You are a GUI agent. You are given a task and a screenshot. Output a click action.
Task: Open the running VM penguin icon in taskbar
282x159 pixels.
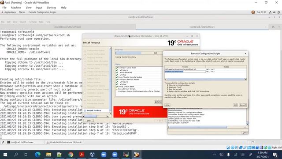tap(137, 155)
